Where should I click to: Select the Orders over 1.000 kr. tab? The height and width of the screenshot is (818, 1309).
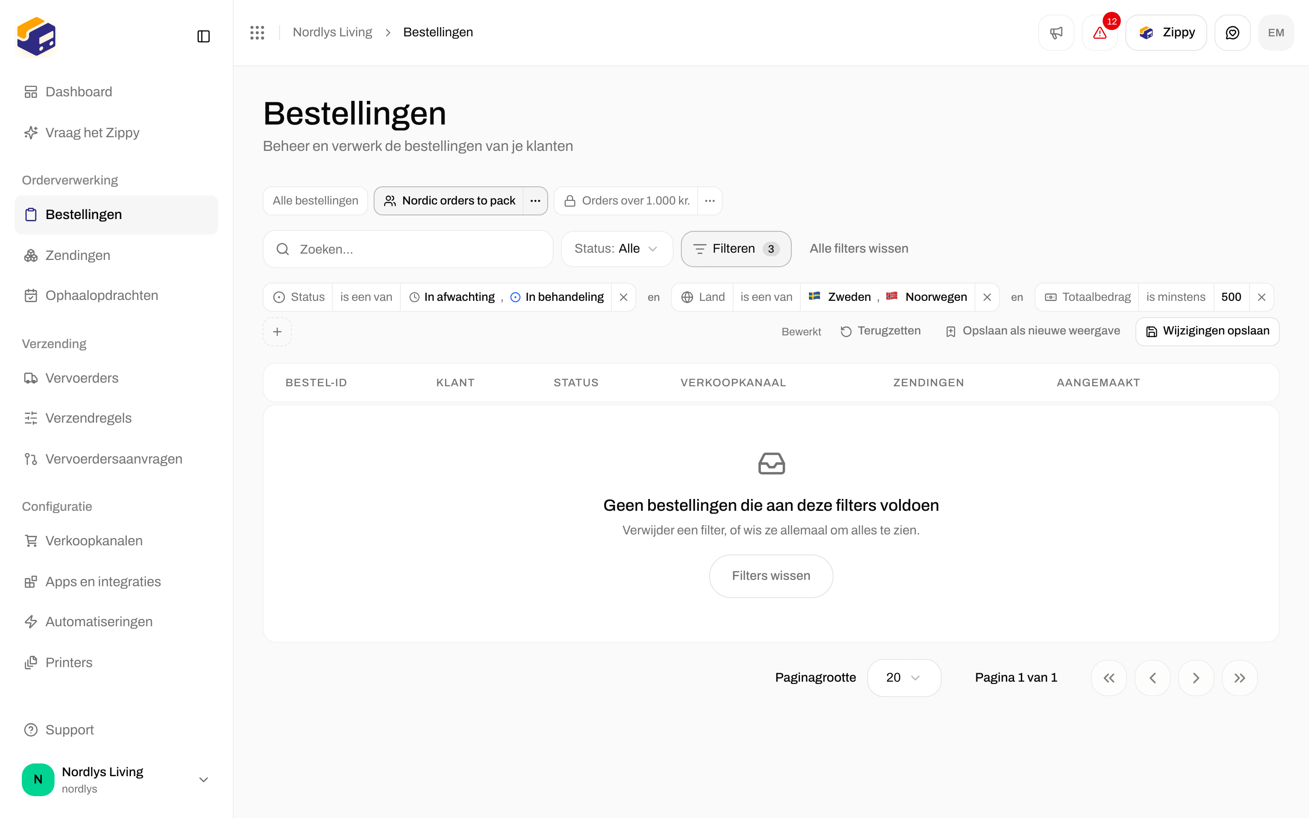[626, 201]
